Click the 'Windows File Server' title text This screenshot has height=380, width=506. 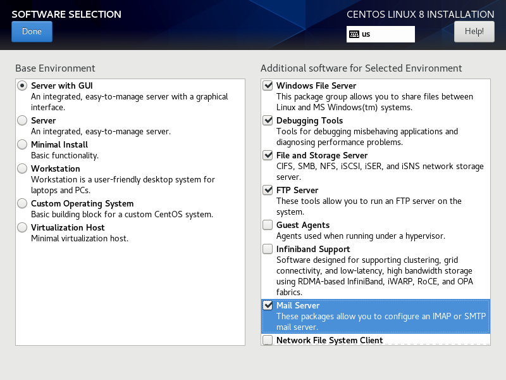[x=316, y=85]
